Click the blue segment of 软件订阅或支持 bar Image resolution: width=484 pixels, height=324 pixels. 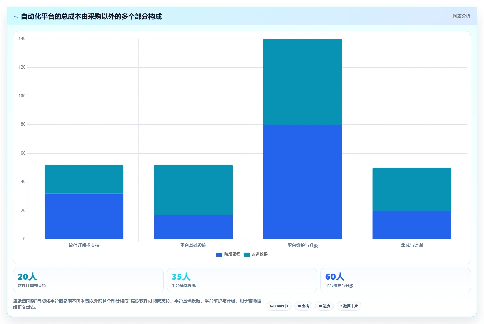[84, 216]
